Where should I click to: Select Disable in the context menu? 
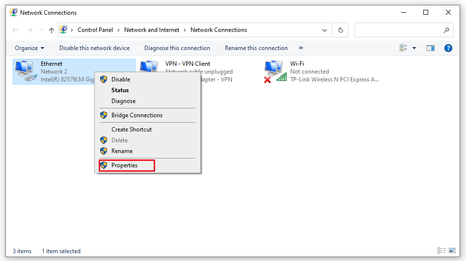pos(121,79)
